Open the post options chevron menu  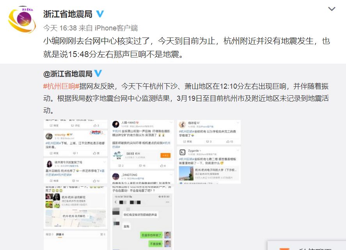[x=332, y=9]
